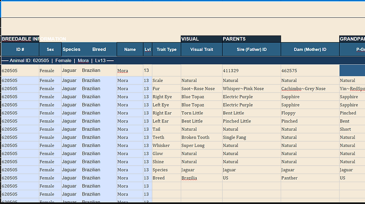Click the Panther cell in Breed row
This screenshot has width=365, height=204.
tap(310, 178)
